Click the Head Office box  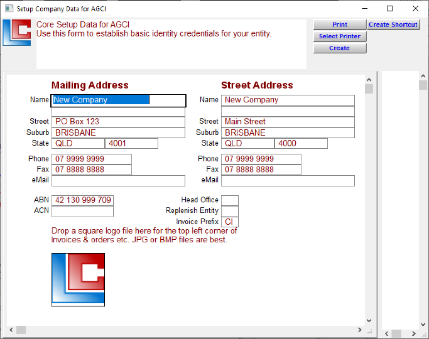[x=229, y=200]
